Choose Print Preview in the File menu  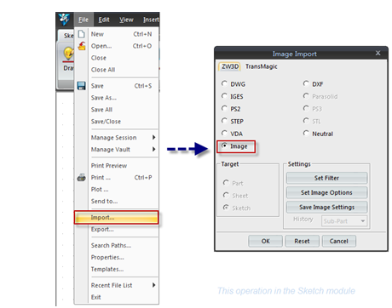pos(117,166)
